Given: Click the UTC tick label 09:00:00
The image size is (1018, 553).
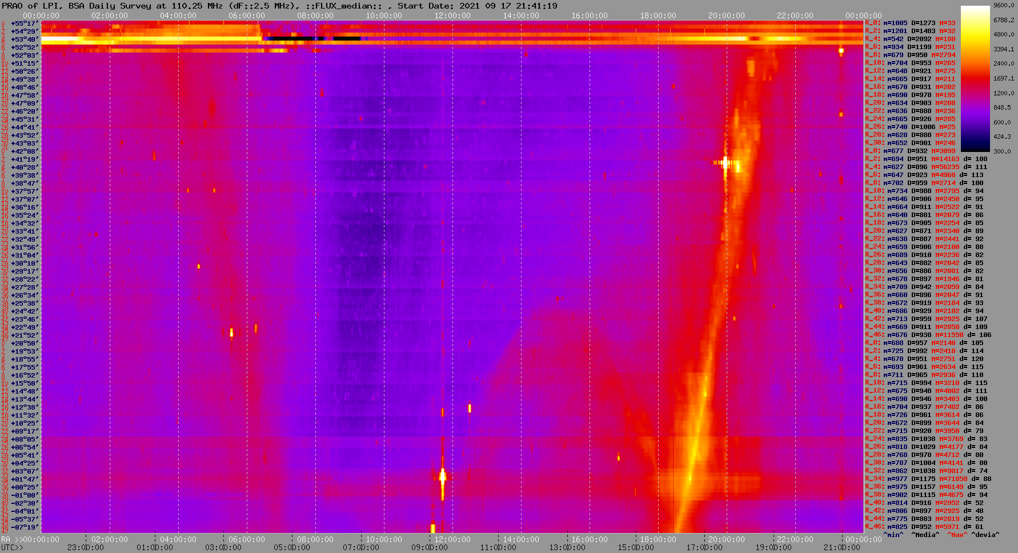Looking at the screenshot, I should point(430,548).
